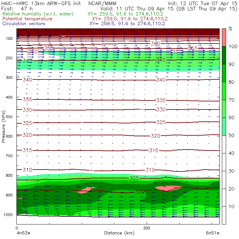Click the '500' pressure axis tick label
The height and width of the screenshot is (239, 239).
(x=9, y=117)
